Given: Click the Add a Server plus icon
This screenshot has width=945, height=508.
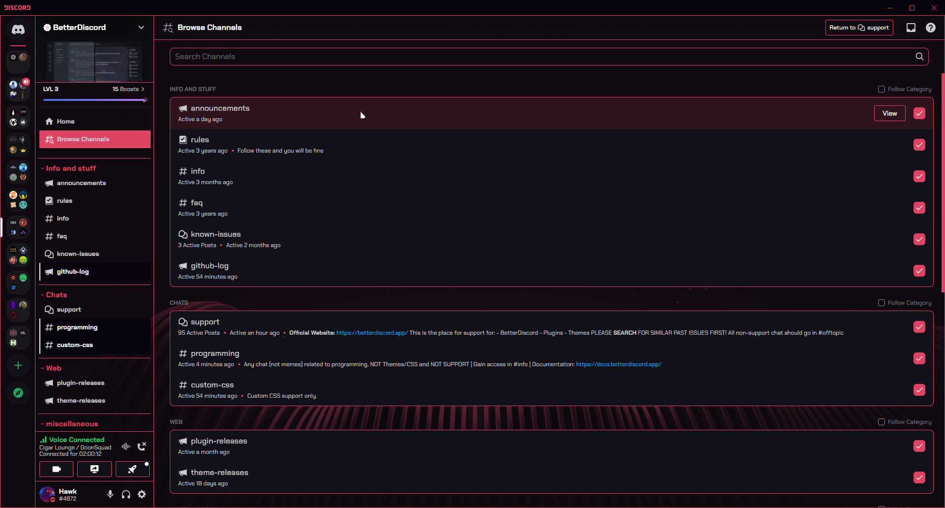Looking at the screenshot, I should 18,365.
